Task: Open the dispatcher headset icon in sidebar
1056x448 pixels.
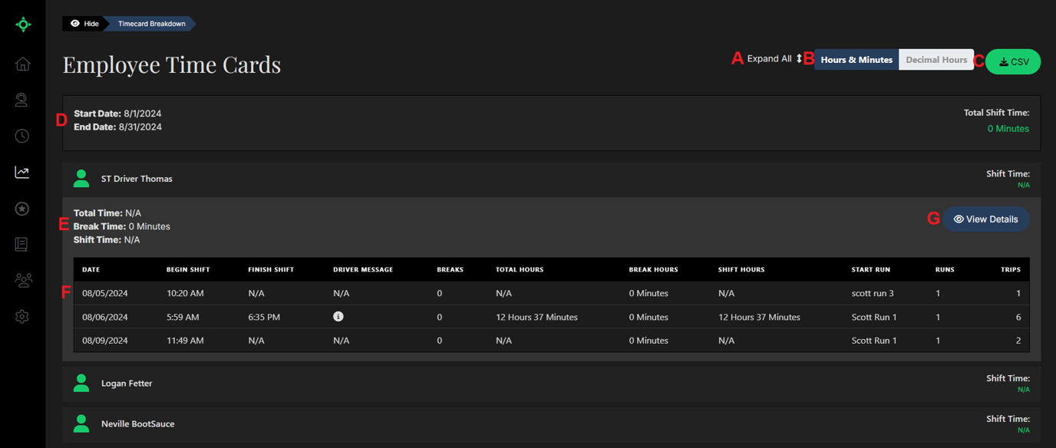Action: coord(22,100)
